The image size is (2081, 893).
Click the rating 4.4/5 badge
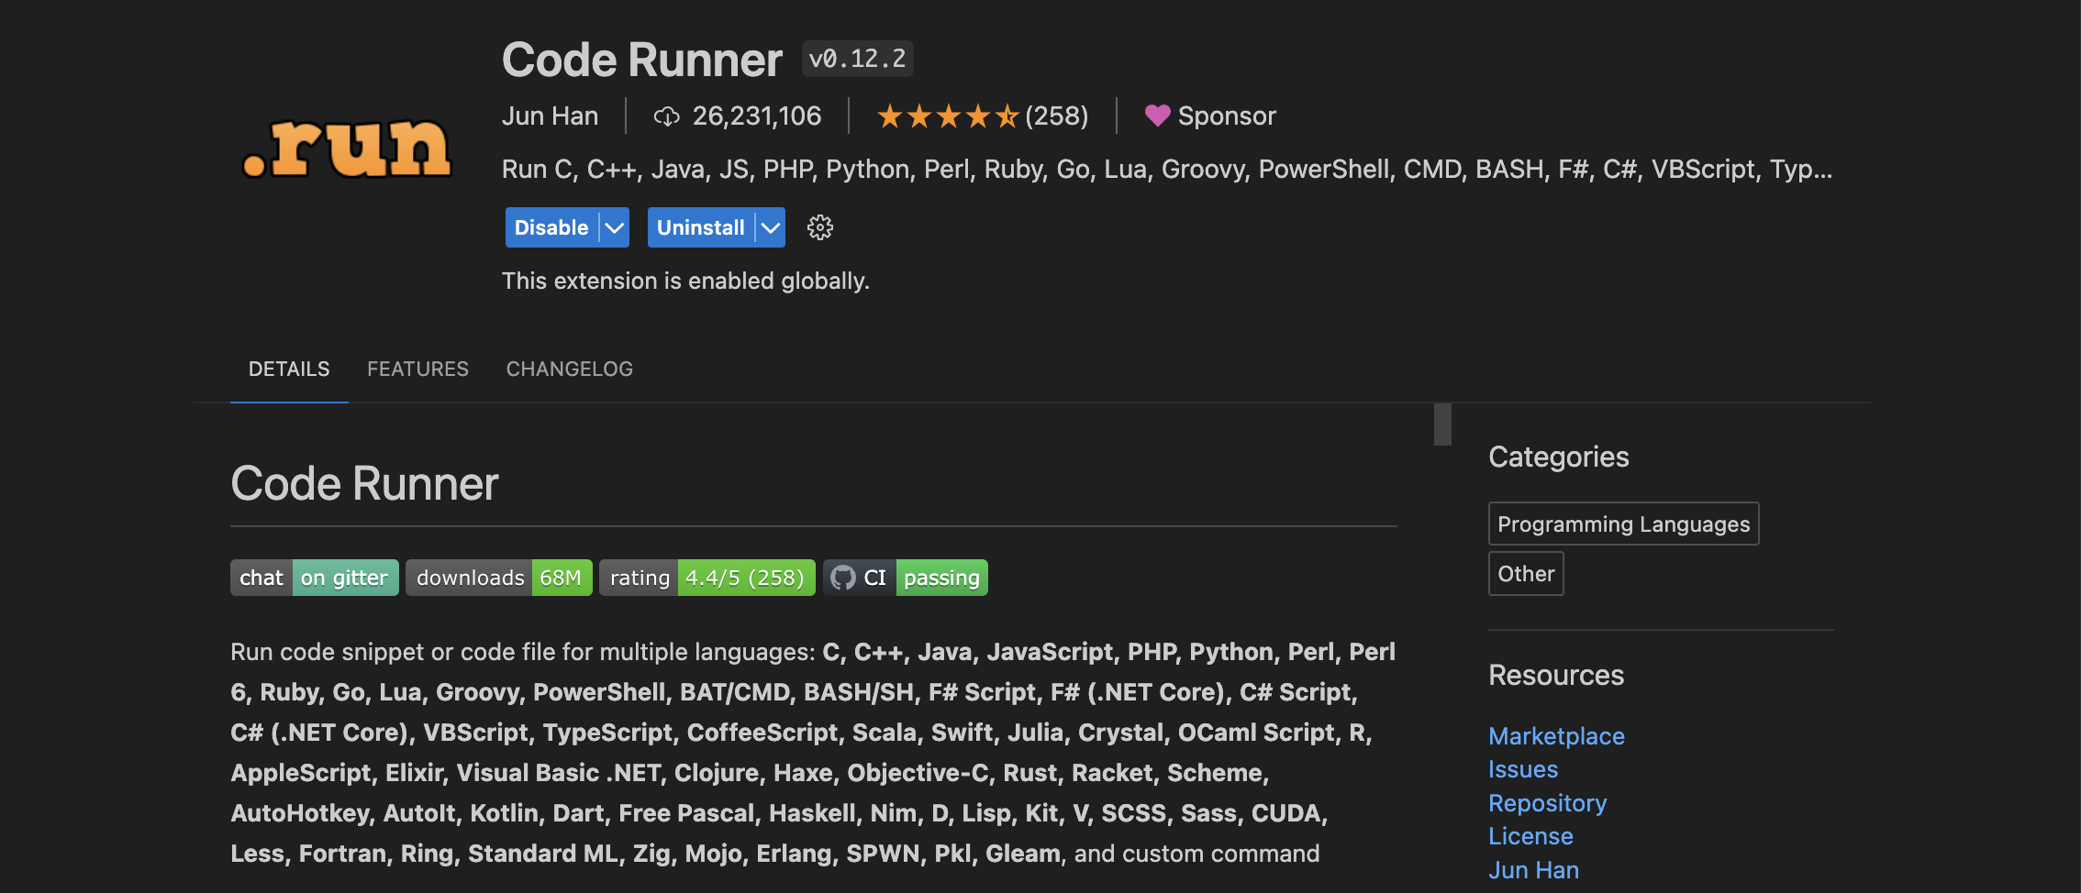707,578
